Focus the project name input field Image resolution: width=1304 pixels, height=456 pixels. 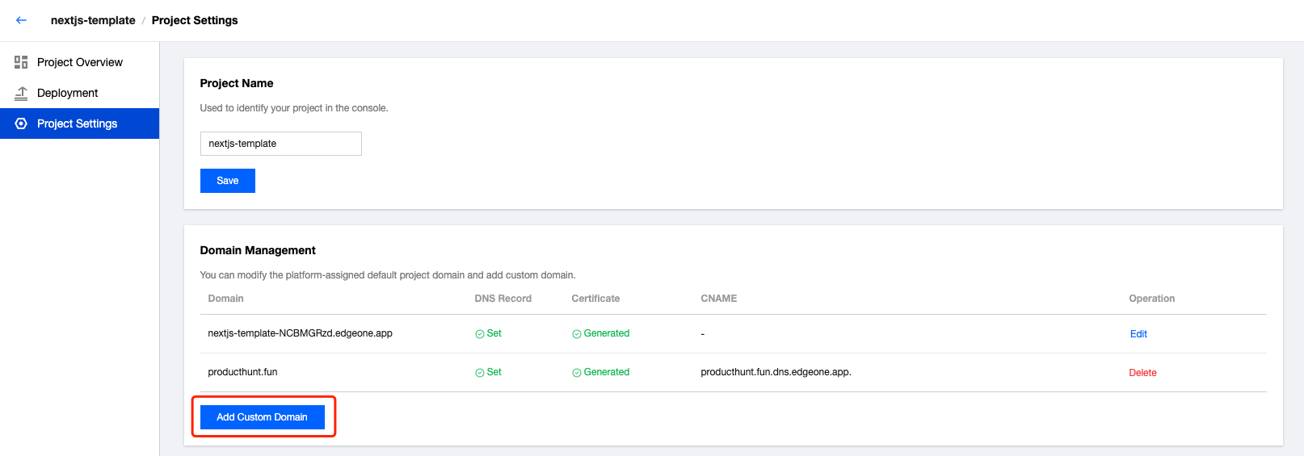point(280,144)
